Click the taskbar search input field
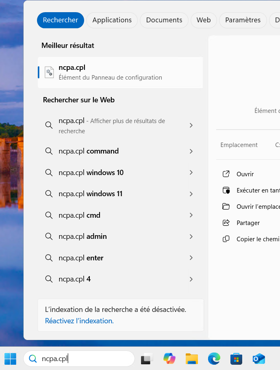This screenshot has height=370, width=280. coord(85,359)
